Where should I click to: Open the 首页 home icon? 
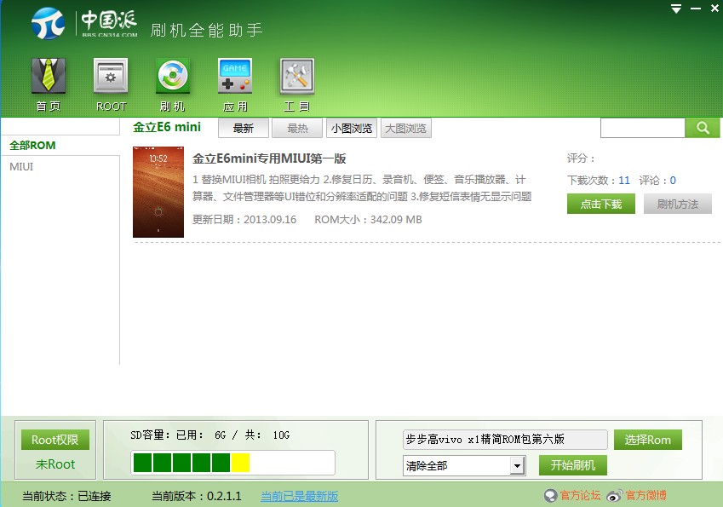(x=49, y=76)
